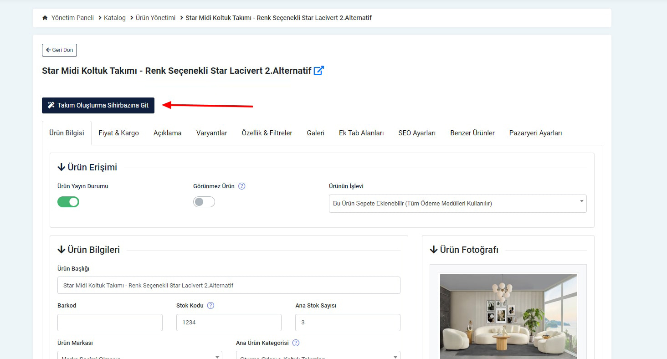Screen dimensions: 667x359
Task: Click the Geri Dön button
Action: (59, 50)
